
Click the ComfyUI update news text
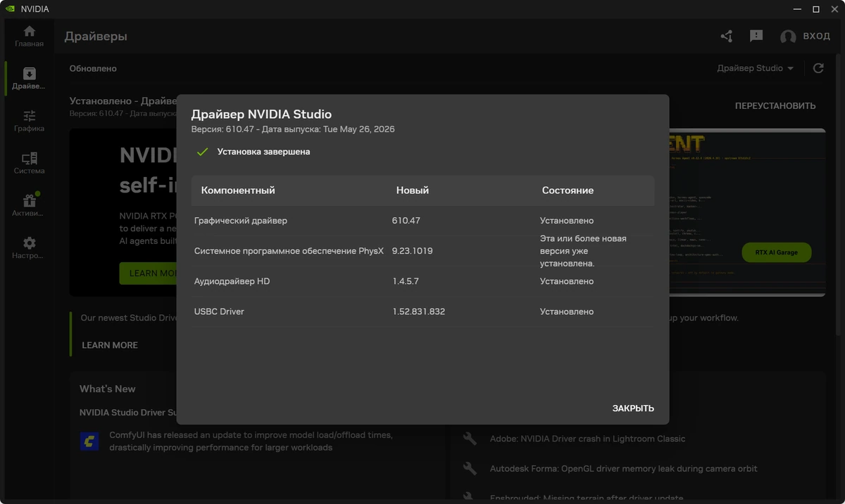[251, 441]
